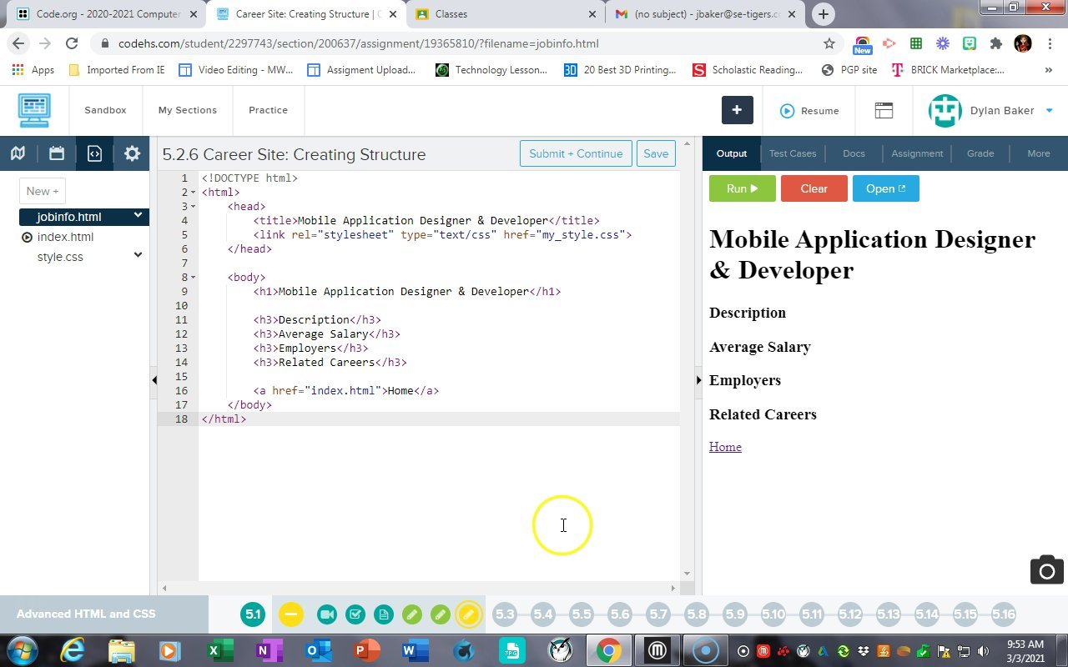
Task: Click the Home link in the output preview
Action: tap(724, 446)
